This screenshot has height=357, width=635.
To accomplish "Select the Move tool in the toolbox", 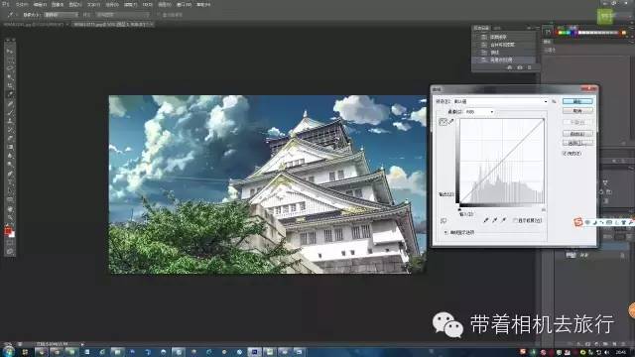I will click(x=10, y=52).
